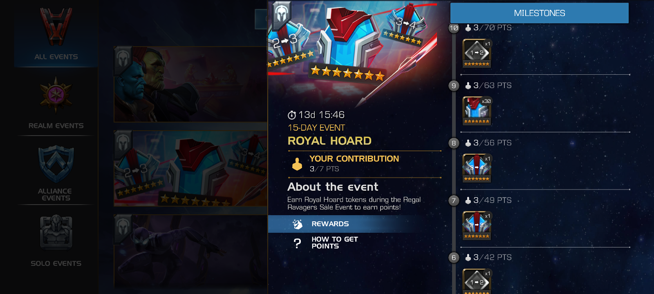Click the event countdown timer icon

click(292, 115)
